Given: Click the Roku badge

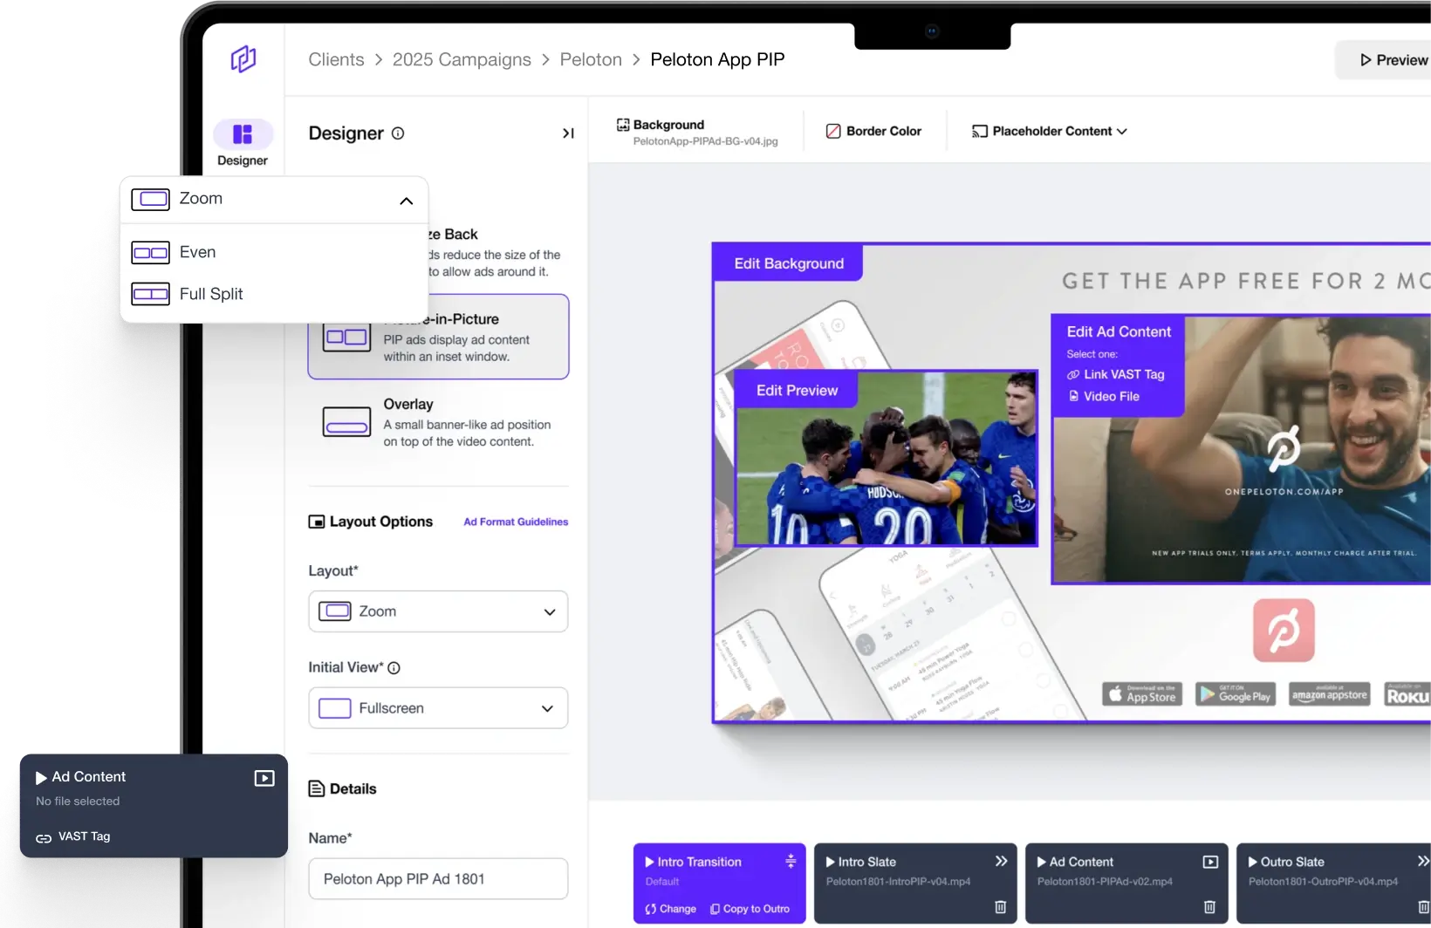Looking at the screenshot, I should 1407,694.
